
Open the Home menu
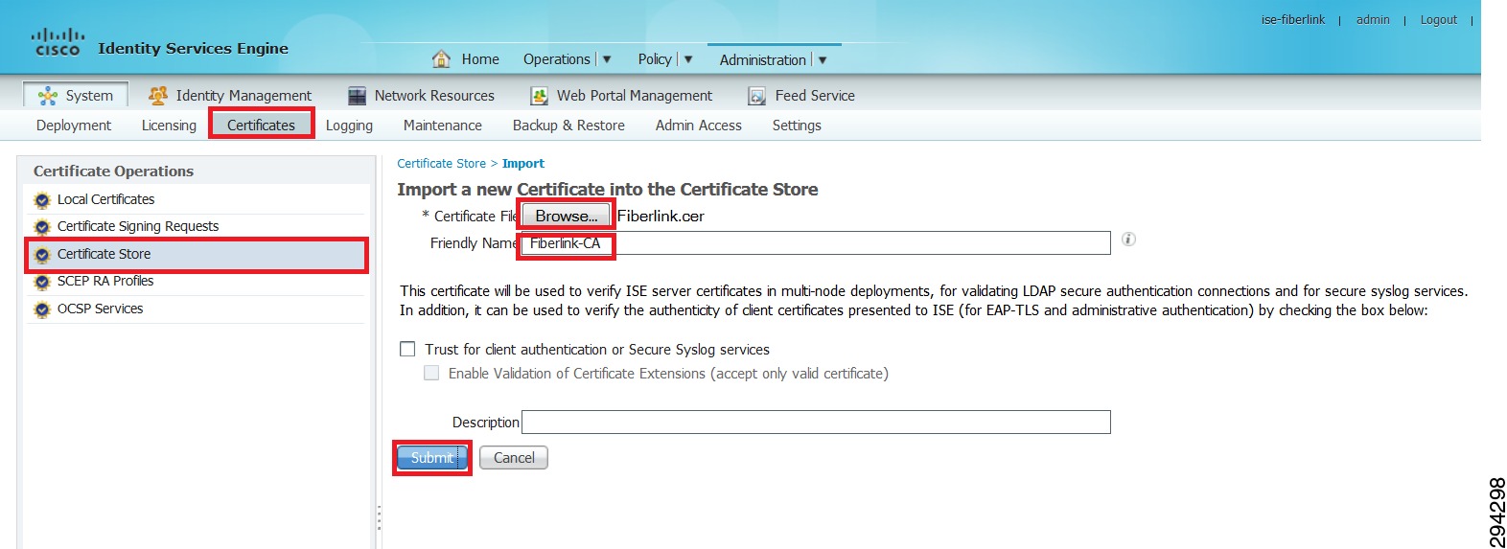[480, 58]
